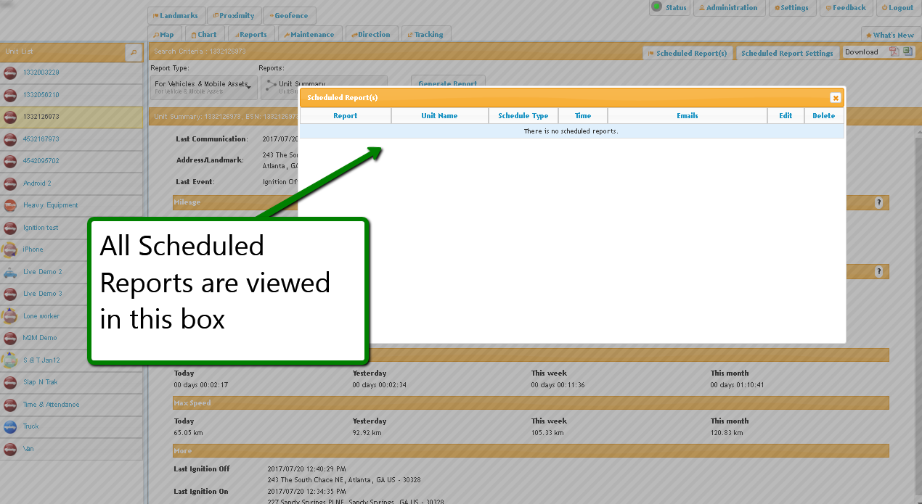Click the Unit List search magnifier icon

click(133, 52)
